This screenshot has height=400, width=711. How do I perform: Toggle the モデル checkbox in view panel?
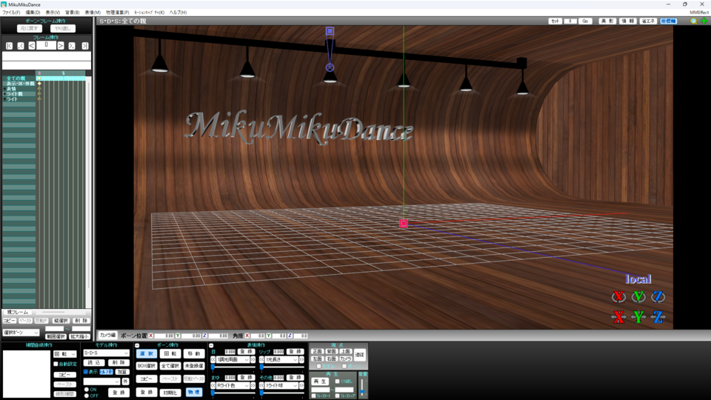tap(318, 366)
